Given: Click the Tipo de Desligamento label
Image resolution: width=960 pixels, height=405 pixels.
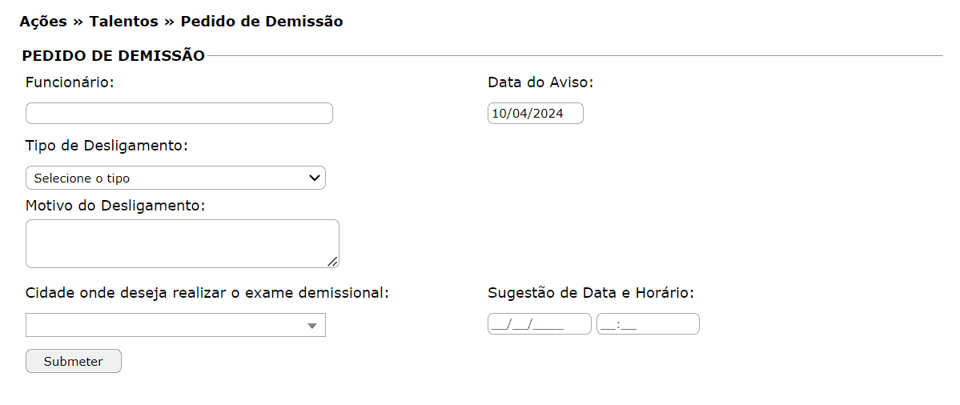Looking at the screenshot, I should 106,146.
